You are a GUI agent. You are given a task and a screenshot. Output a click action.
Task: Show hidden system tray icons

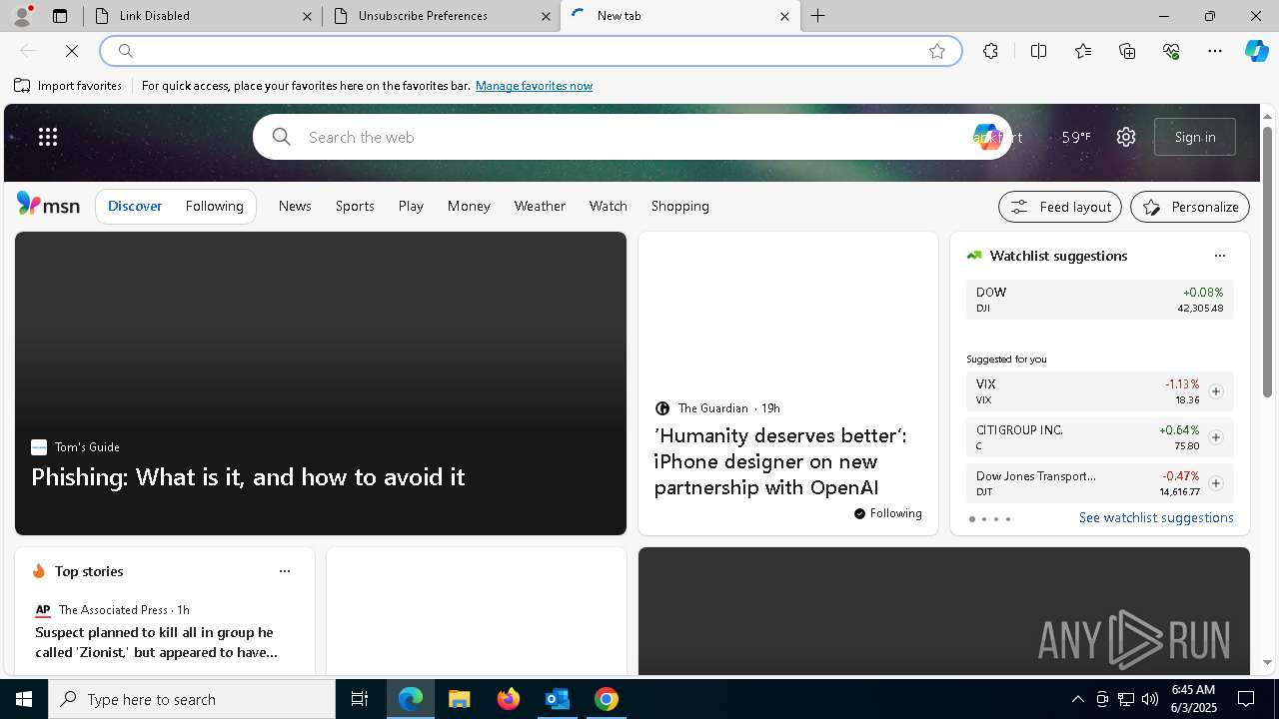[x=1077, y=699]
